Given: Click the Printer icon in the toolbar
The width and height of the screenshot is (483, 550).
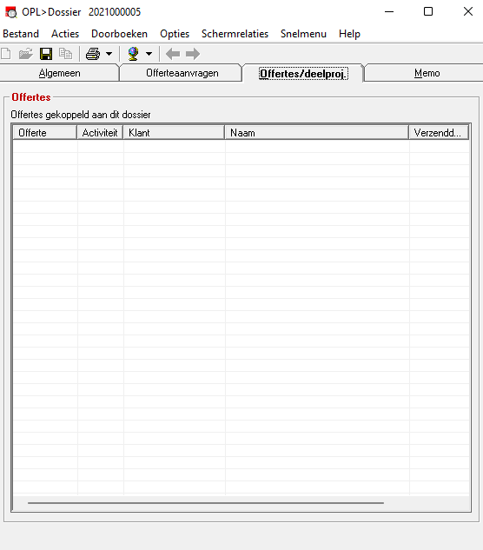Looking at the screenshot, I should pyautogui.click(x=93, y=54).
